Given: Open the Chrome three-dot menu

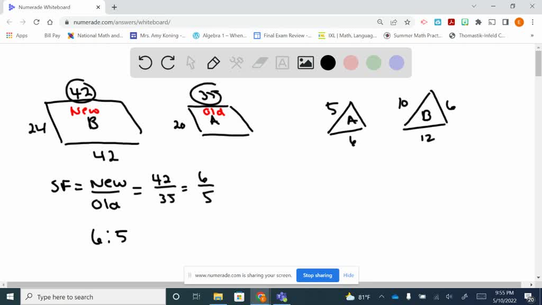Looking at the screenshot, I should [532, 22].
